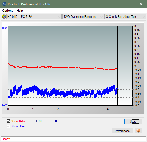Start the Beta/Jitter test

click(x=133, y=122)
